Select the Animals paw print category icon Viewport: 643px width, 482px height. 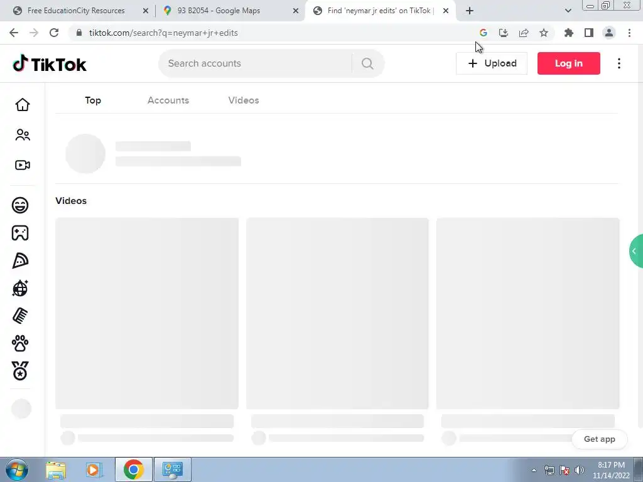20,343
